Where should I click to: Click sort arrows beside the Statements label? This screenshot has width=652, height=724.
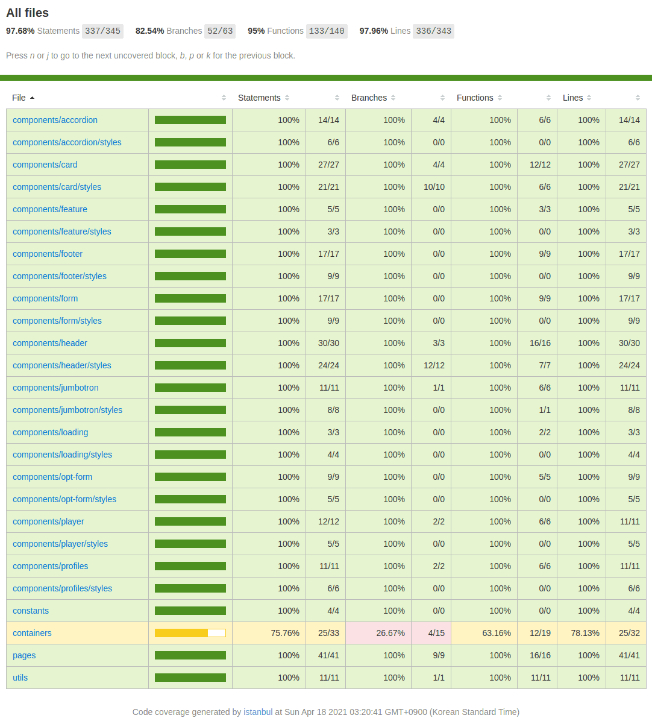(287, 98)
